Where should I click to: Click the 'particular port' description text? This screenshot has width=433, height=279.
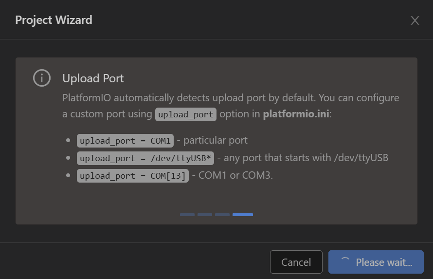coord(216,140)
